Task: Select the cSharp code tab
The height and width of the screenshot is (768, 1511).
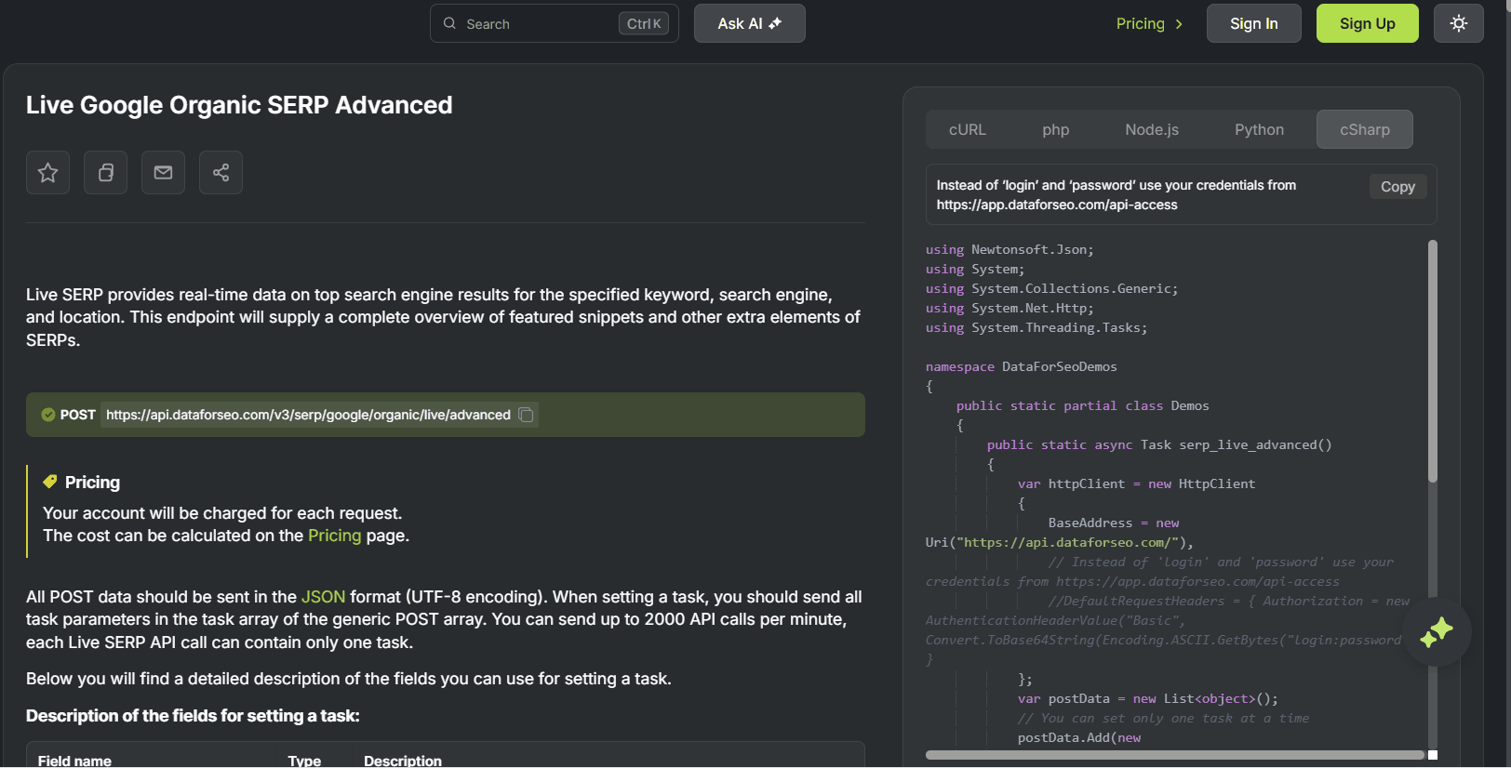Action: click(x=1364, y=129)
